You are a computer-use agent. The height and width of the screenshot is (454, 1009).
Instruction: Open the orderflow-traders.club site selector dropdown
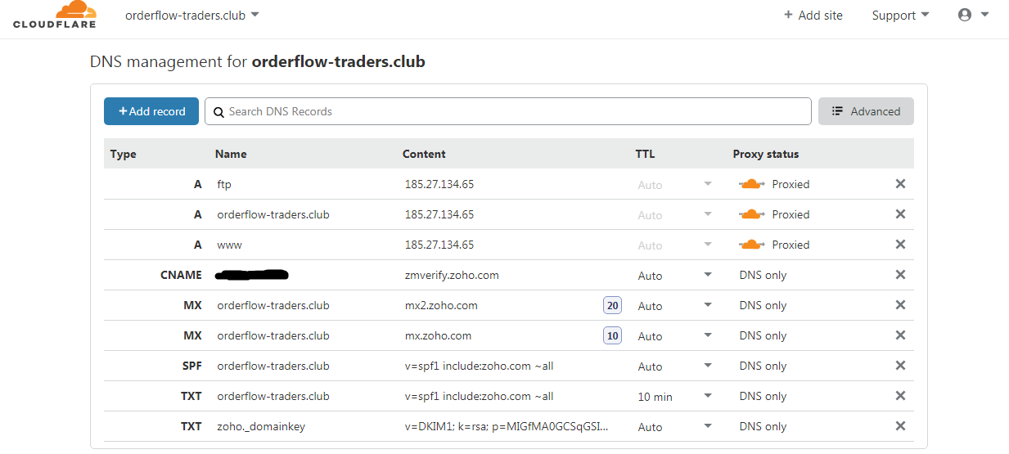(192, 15)
